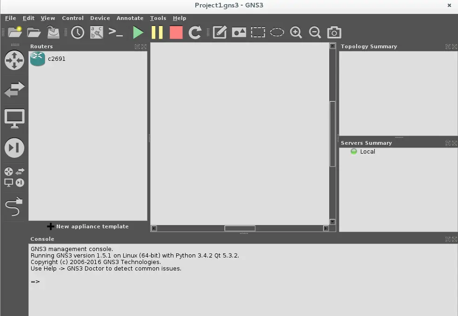Screen dimensions: 458x316
Task: Click the New blank project icon
Action: (x=14, y=32)
